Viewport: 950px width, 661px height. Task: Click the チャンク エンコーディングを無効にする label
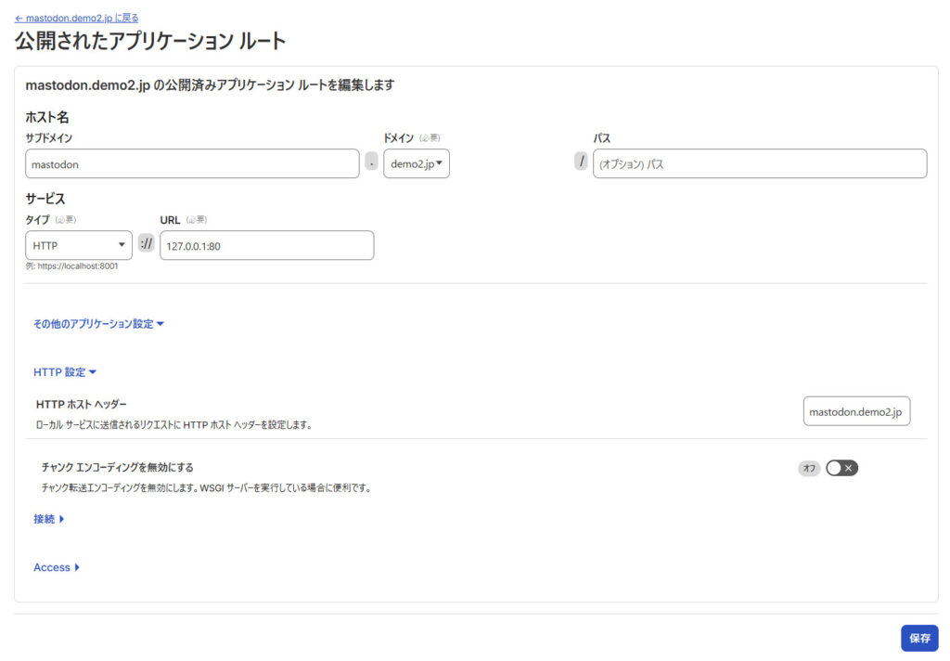pyautogui.click(x=117, y=467)
